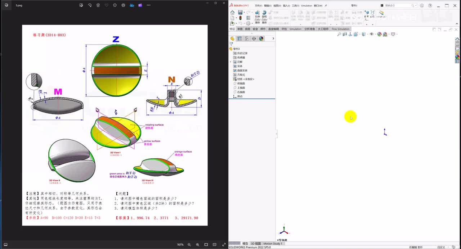Screen dimensions: 461x249
Task: Expand more manager tabs arrow
Action: pos(273,39)
